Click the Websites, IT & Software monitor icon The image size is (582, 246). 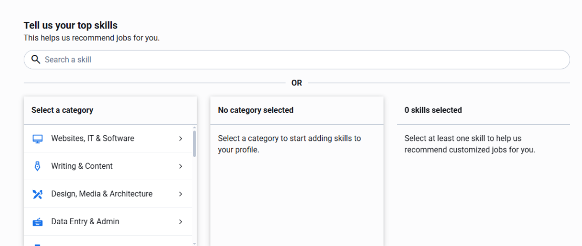click(37, 139)
